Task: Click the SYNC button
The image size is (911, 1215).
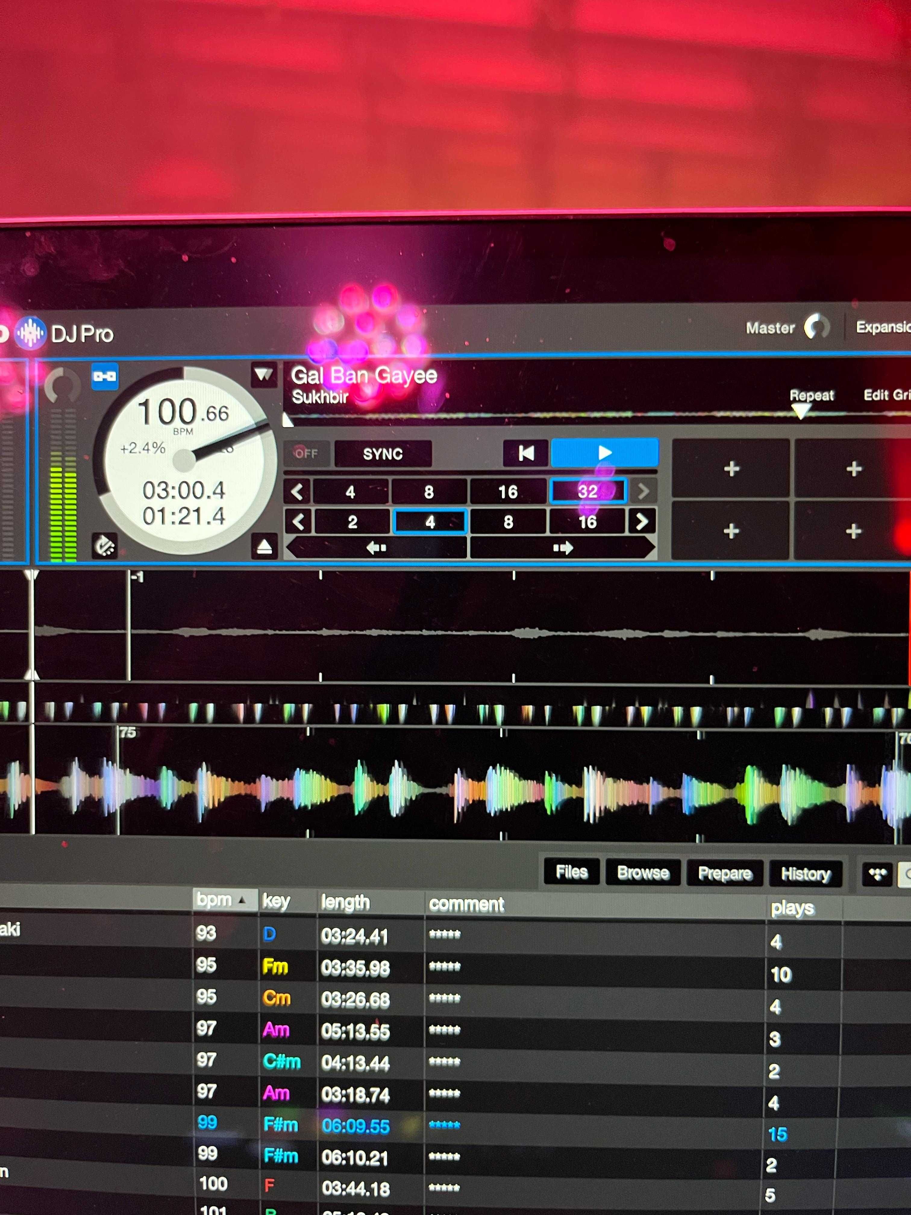Action: [383, 454]
